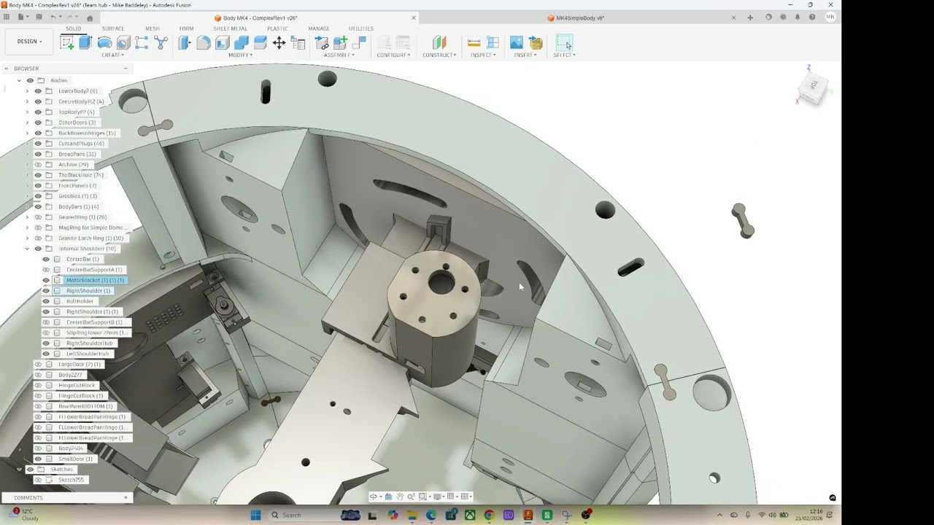Image resolution: width=934 pixels, height=525 pixels.
Task: Toggle visibility of the Bodies folder
Action: pyautogui.click(x=30, y=80)
